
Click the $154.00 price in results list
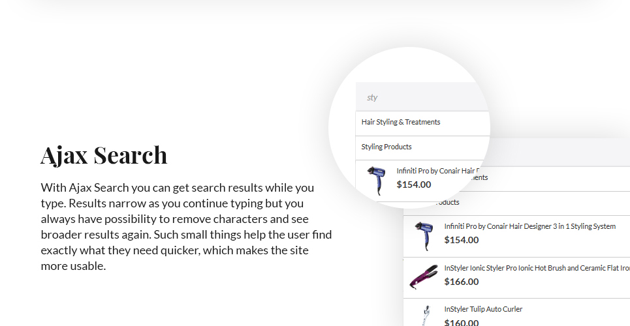click(462, 240)
